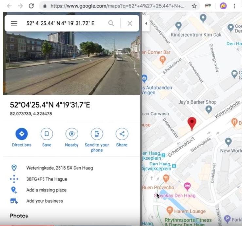Click the pink Stayokay hotel marker
This screenshot has width=242, height=226.
[x=187, y=186]
